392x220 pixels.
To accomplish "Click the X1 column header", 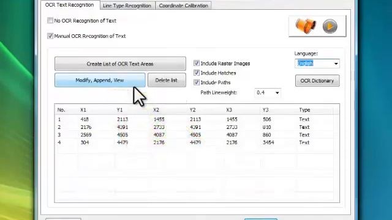I will [x=83, y=110].
